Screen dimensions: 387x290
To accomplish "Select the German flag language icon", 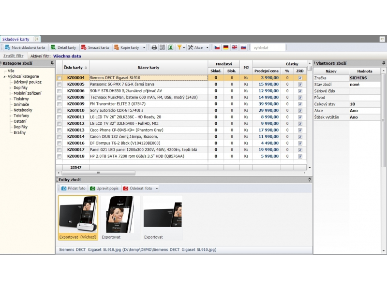I will click(226, 47).
